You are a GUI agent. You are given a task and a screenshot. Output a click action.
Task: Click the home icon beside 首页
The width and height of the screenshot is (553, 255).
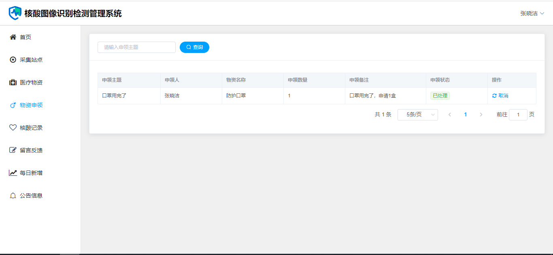[x=13, y=37]
